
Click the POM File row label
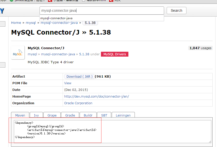20,83
